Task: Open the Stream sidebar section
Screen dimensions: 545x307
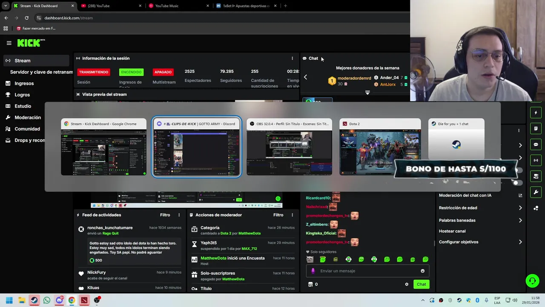Action: [x=36, y=61]
